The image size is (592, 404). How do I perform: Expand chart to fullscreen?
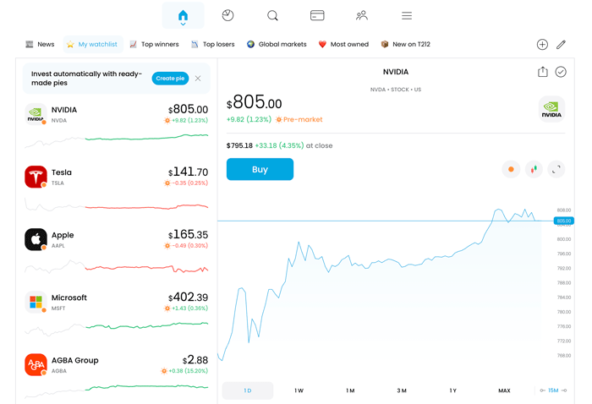556,169
